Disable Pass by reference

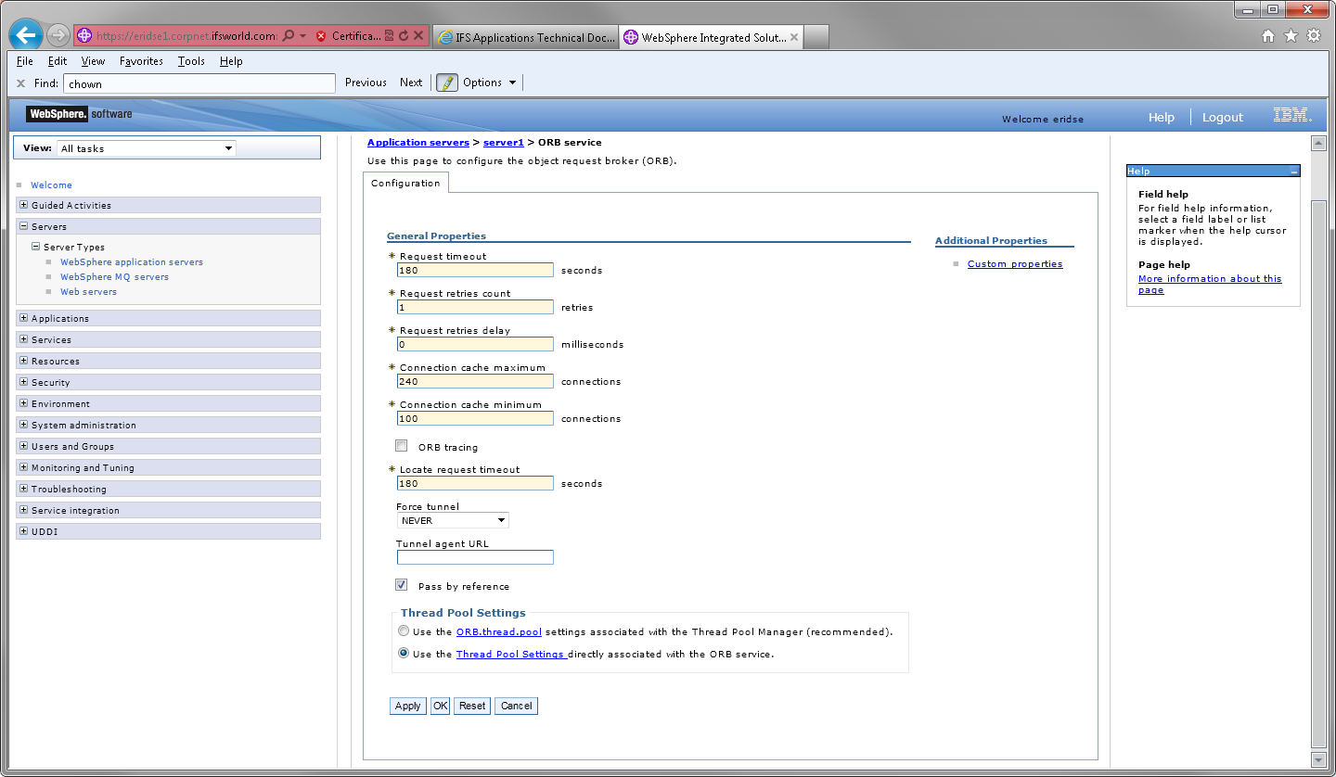coord(401,584)
